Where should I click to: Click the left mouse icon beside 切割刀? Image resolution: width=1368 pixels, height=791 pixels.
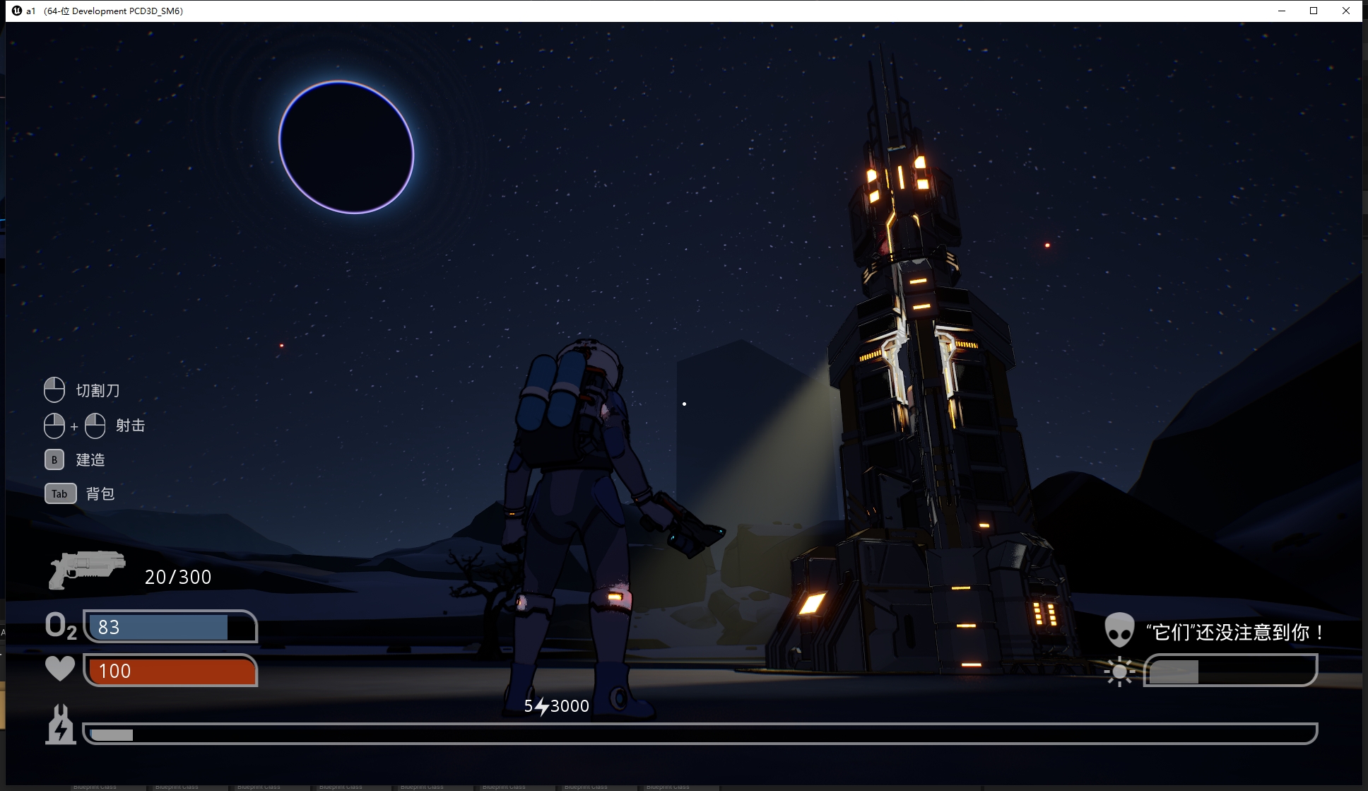[54, 389]
